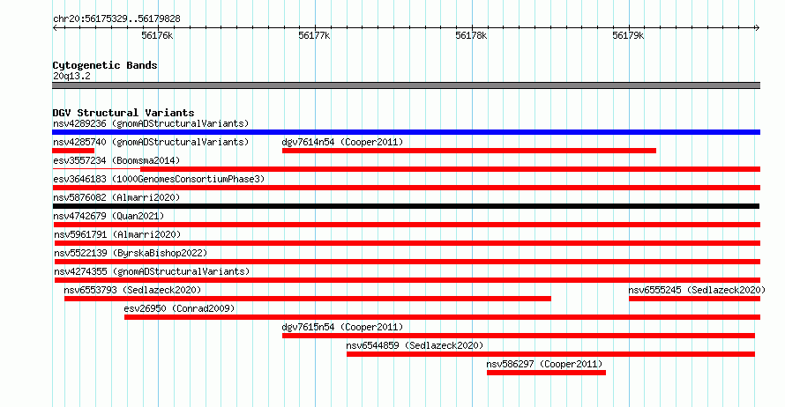Image resolution: width=785 pixels, height=407 pixels.
Task: Click the DGV Structural Variants track title
Action: (123, 113)
